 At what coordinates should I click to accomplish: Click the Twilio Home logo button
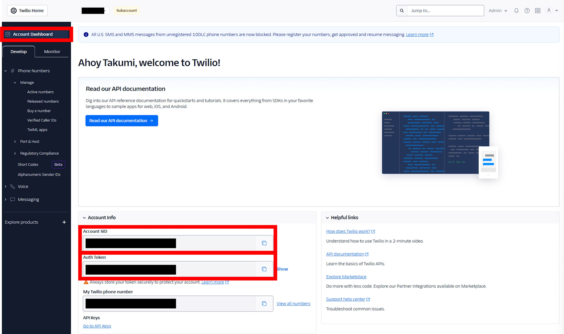tap(27, 10)
